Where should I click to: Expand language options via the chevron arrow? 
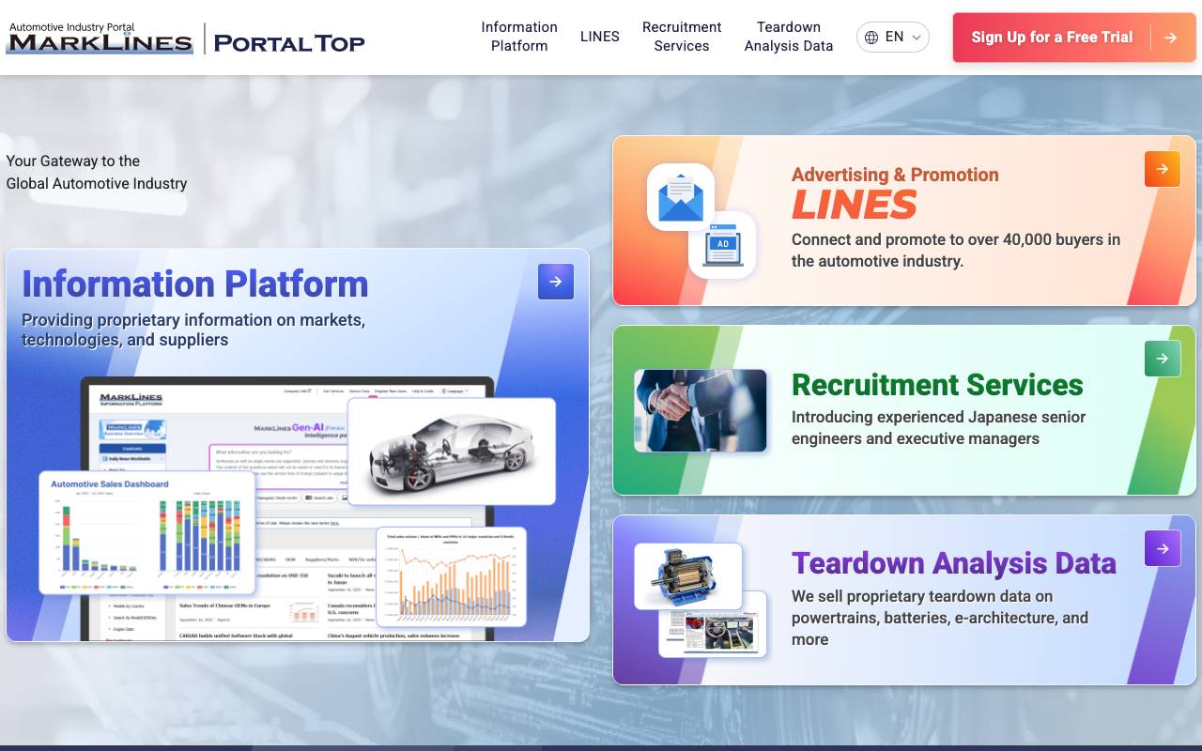click(917, 38)
